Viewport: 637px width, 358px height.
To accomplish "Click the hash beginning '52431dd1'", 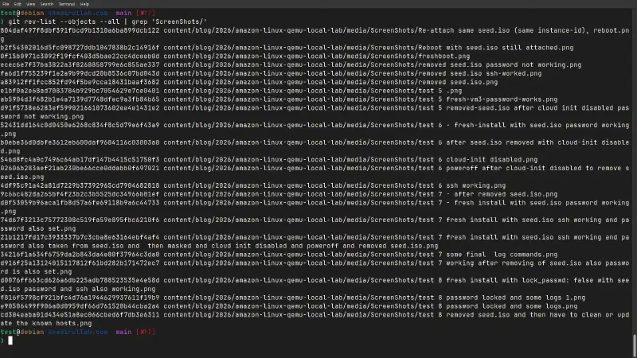I will point(80,125).
